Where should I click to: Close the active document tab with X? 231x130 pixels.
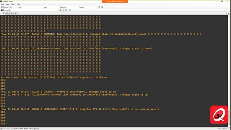coord(229,13)
